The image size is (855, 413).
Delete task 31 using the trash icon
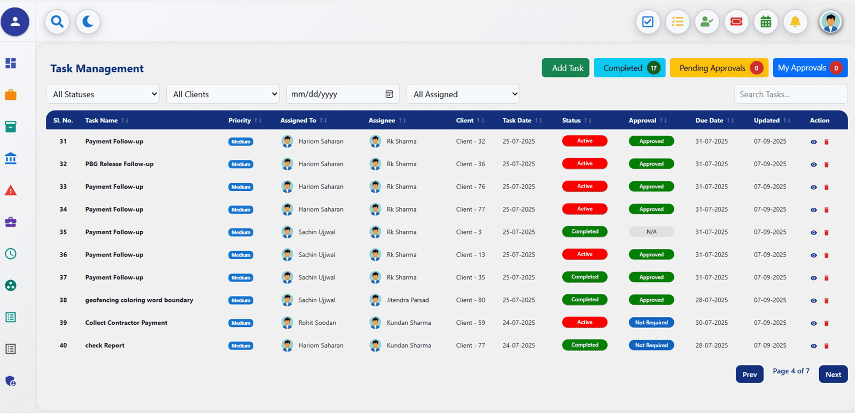pyautogui.click(x=826, y=142)
